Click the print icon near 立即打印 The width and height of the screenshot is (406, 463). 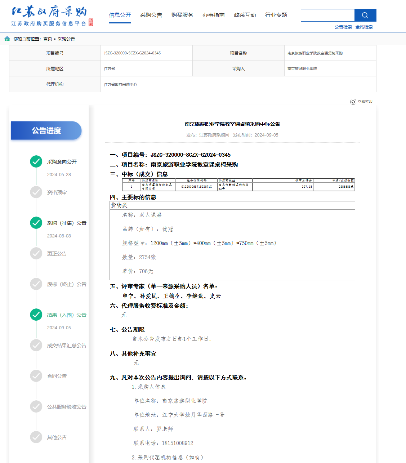(353, 102)
